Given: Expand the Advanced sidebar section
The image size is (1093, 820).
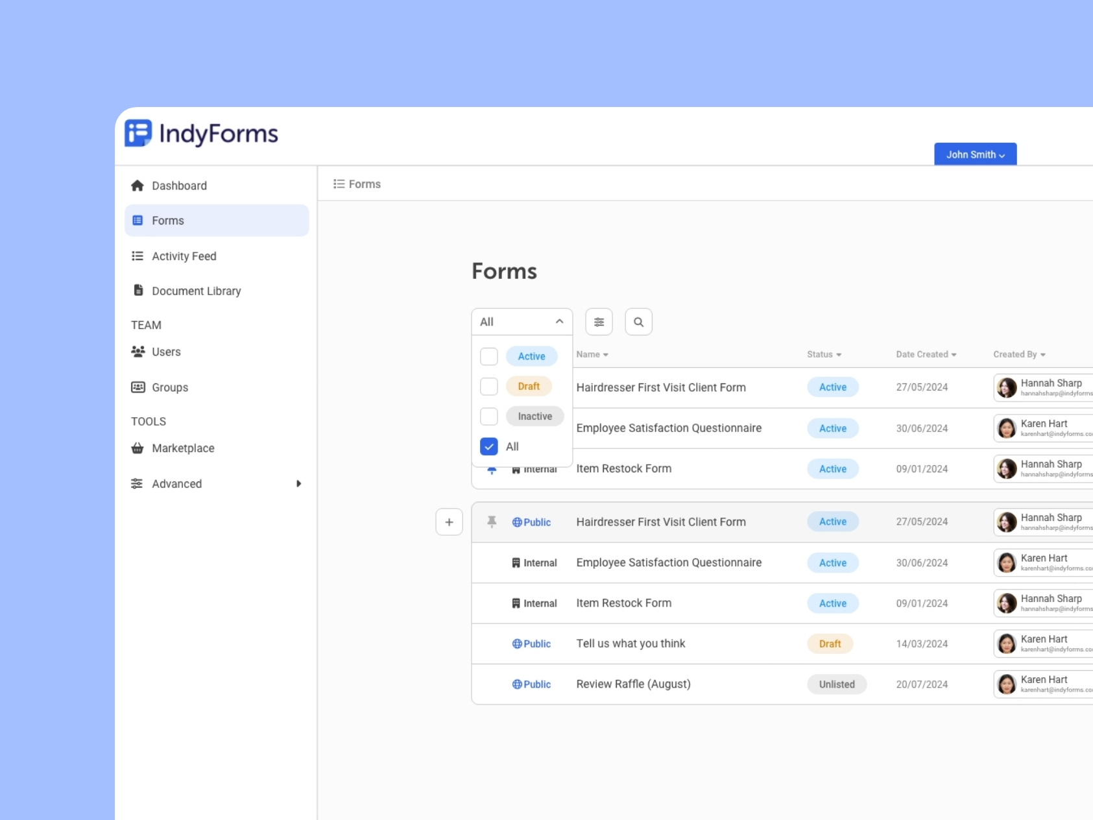Looking at the screenshot, I should click(298, 483).
